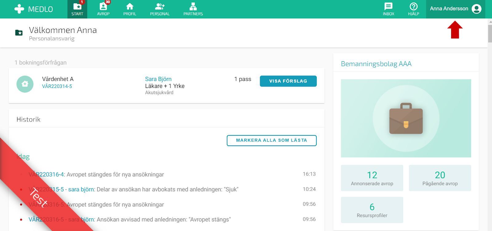
Task: Select the 'Vårdenhet A' unit name
Action: (x=58, y=79)
